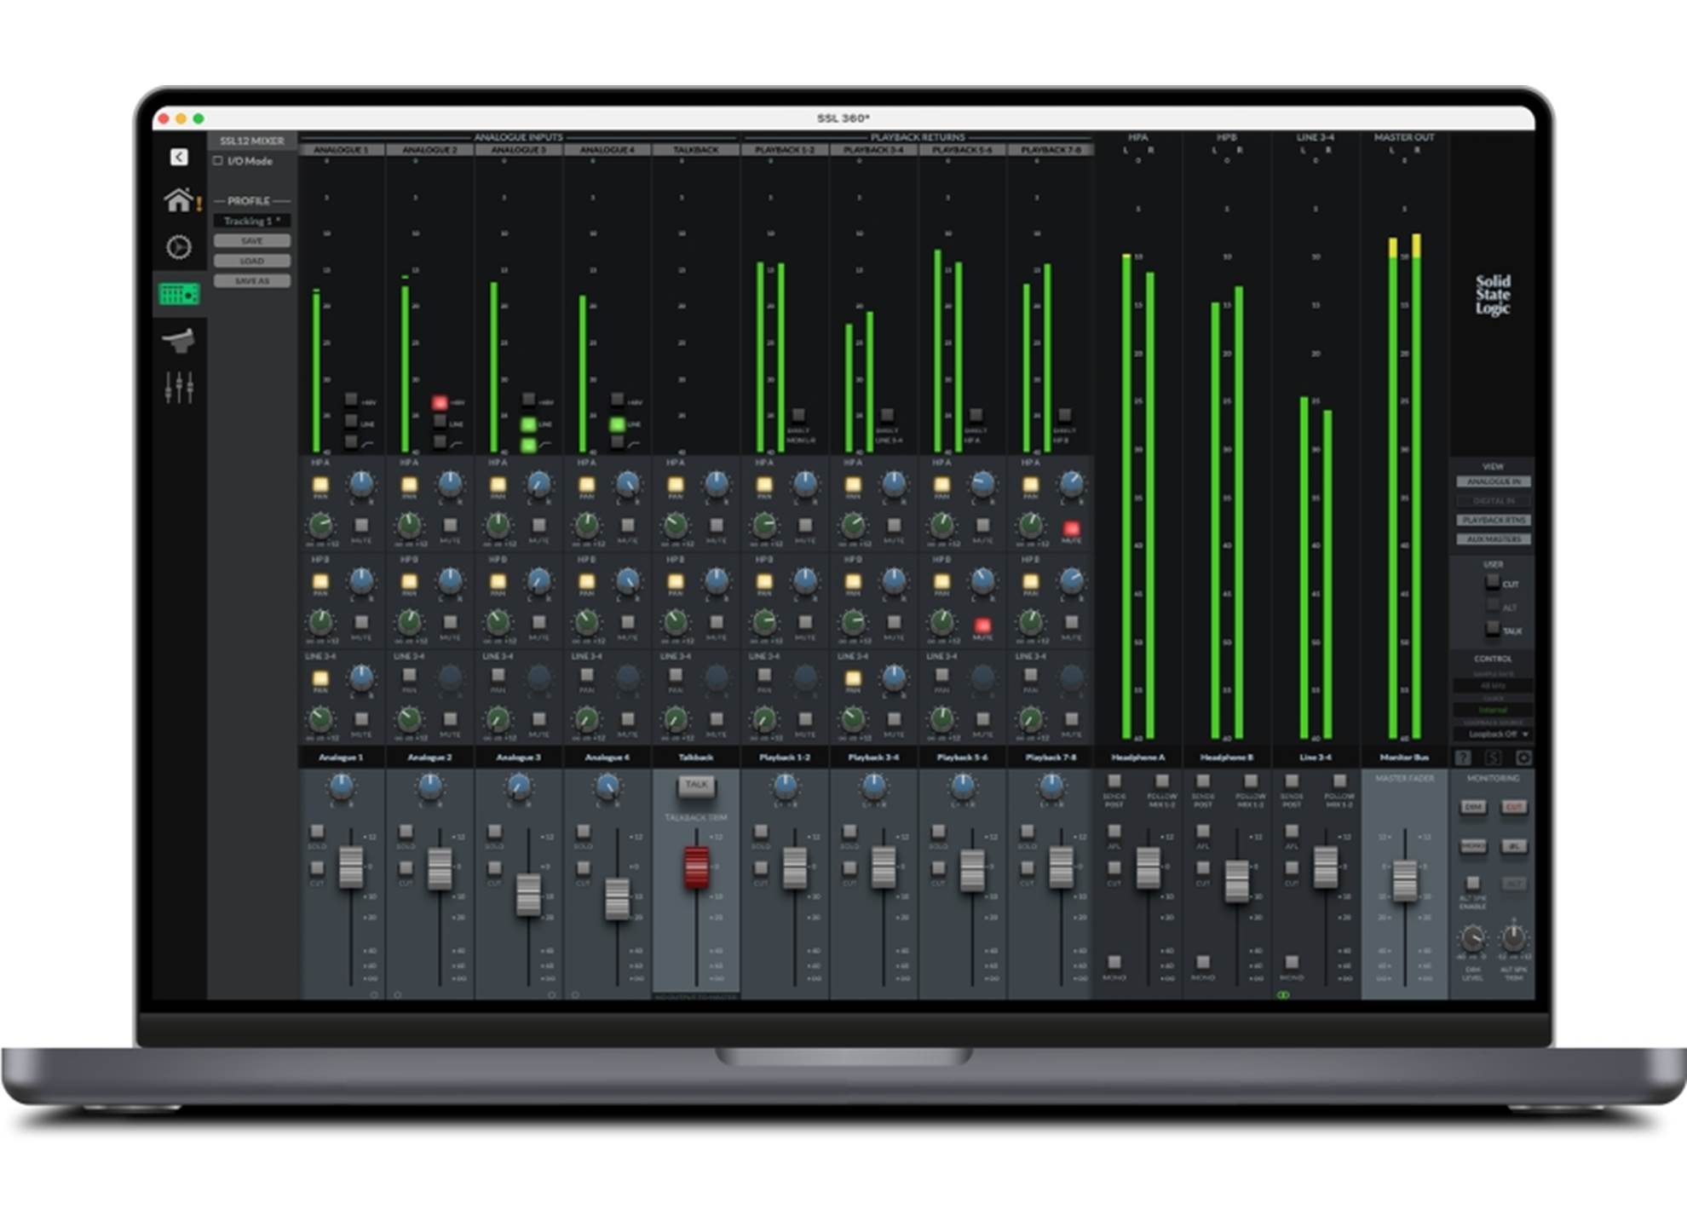Select the SSL 12 MIXER header tab
The width and height of the screenshot is (1687, 1227).
click(x=252, y=141)
